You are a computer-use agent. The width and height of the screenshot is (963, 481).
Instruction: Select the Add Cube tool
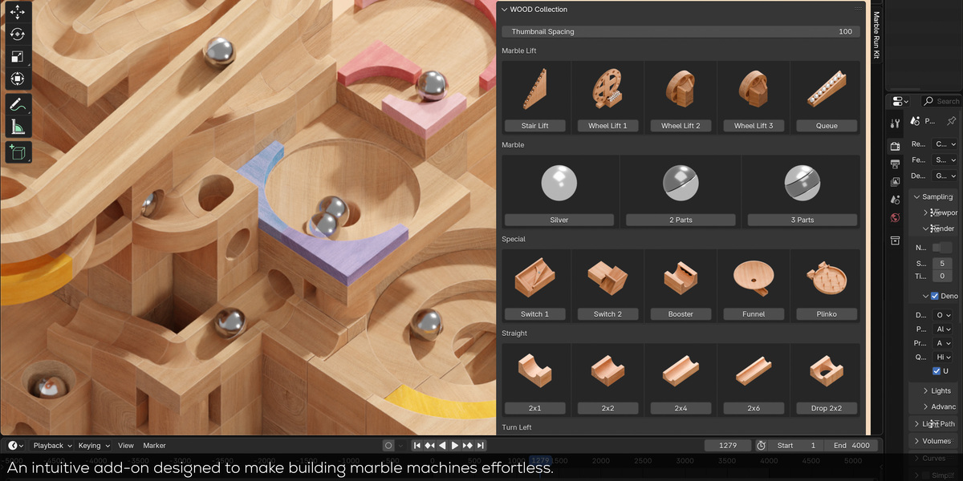(x=17, y=152)
